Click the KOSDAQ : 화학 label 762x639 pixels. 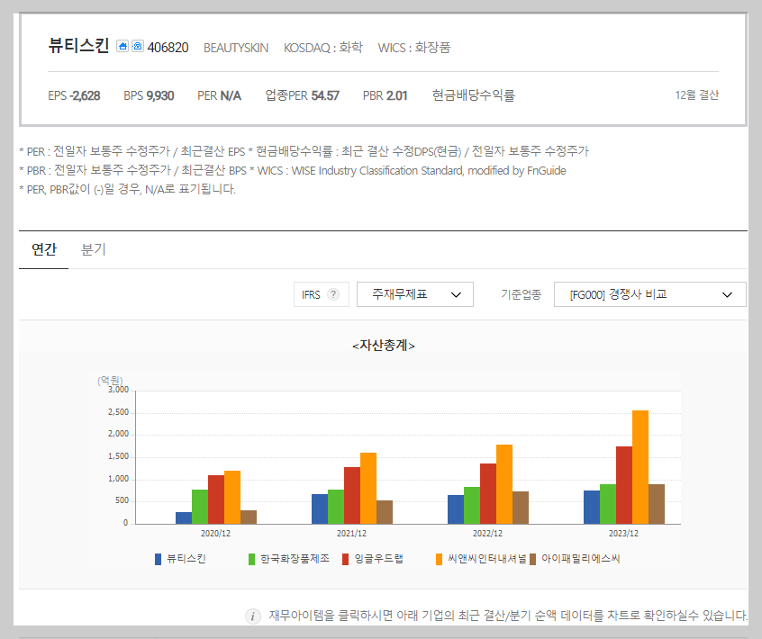pyautogui.click(x=323, y=48)
